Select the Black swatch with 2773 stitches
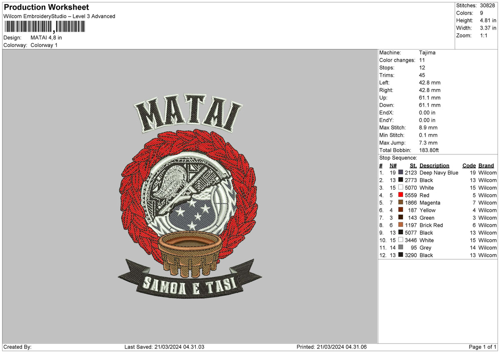The height and width of the screenshot is (353, 500). pos(401,180)
